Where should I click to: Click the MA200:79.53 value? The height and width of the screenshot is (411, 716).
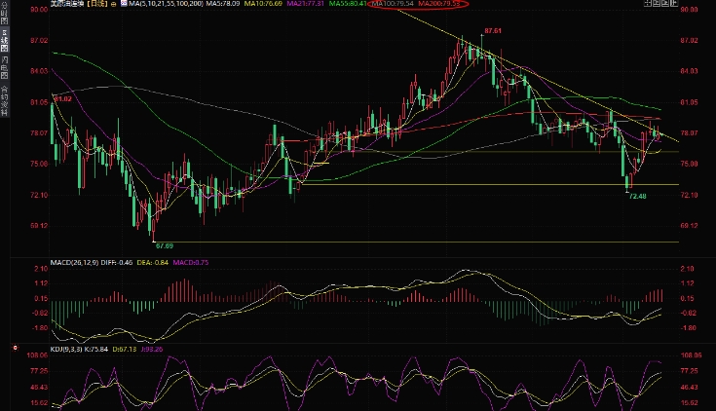439,4
